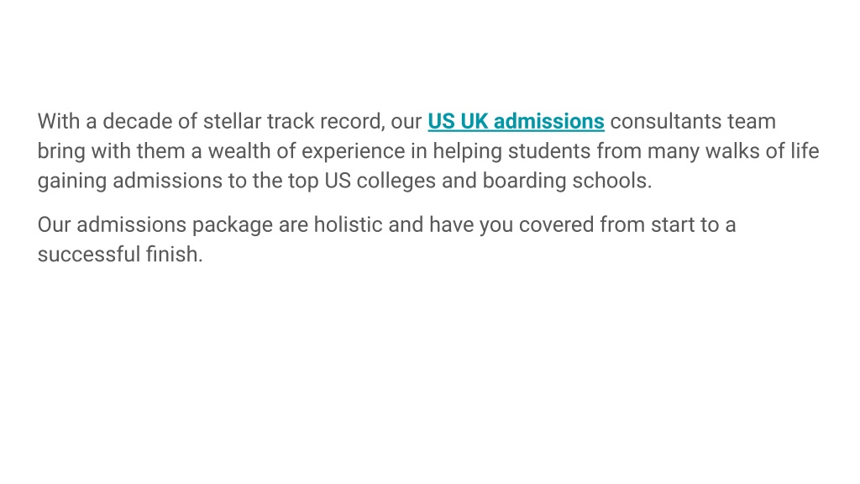
Task: Click the word 'holistic'
Action: [348, 224]
